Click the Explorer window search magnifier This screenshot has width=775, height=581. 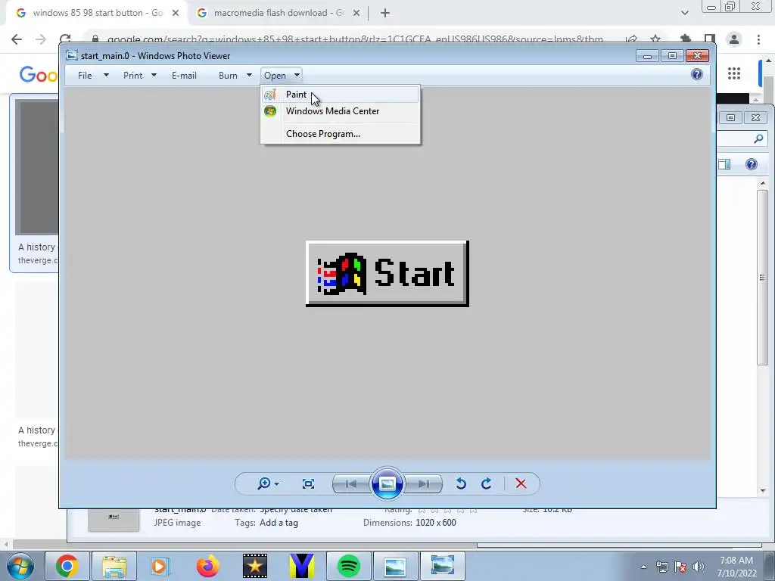coord(758,139)
